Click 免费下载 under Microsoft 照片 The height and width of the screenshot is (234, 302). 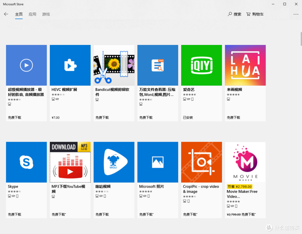coord(146,214)
